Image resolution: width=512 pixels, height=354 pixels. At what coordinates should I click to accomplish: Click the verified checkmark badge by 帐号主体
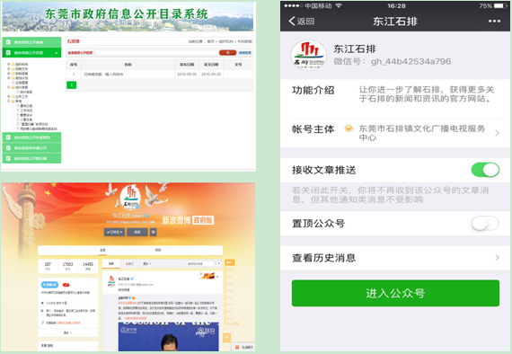click(x=349, y=128)
